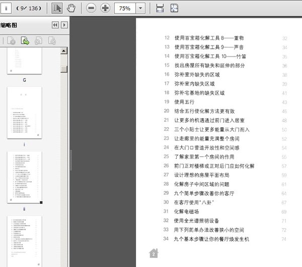
Task: Click entry 27 设计理想的房屋平面布局
Action: tap(225, 175)
